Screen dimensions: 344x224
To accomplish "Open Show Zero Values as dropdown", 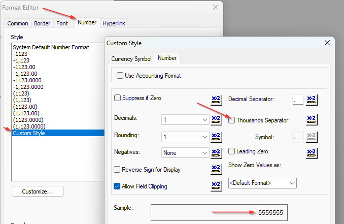I will (262, 183).
